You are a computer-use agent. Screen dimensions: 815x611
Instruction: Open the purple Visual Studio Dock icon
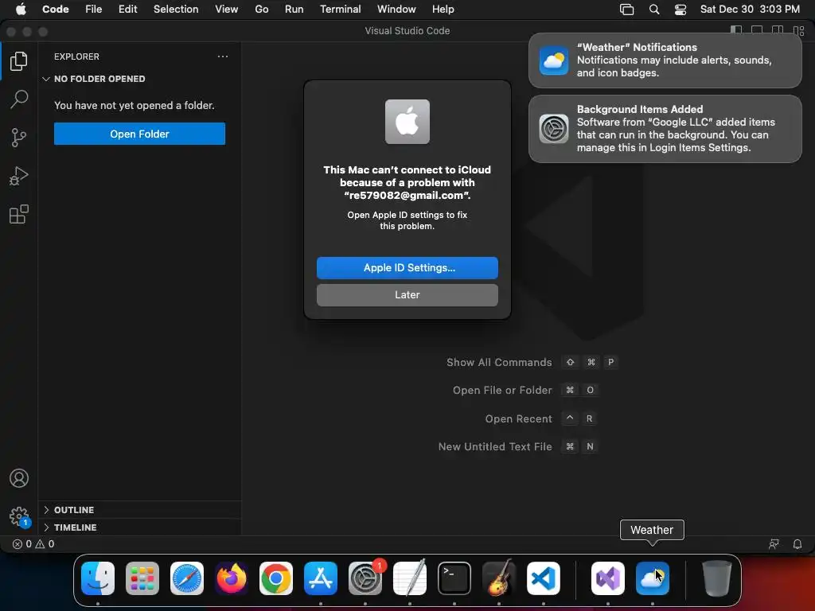click(607, 578)
